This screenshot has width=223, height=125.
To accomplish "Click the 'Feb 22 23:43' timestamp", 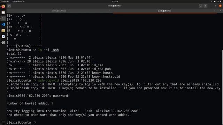I will point(79,77).
